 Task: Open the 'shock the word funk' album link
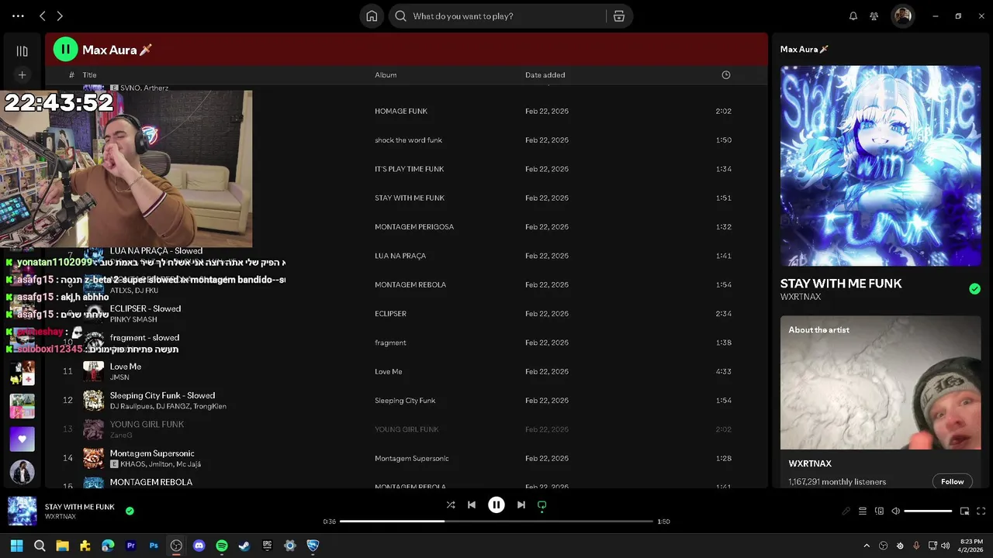pos(408,140)
